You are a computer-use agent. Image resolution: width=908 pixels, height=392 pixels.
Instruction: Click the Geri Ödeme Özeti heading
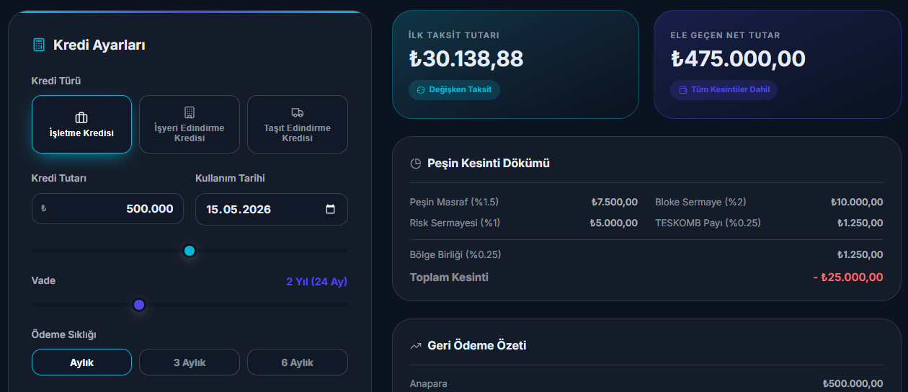[477, 346]
